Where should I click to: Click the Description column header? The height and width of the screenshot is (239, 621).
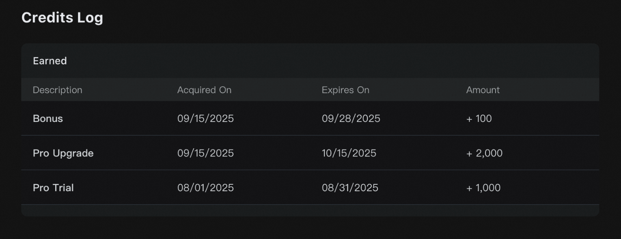click(x=57, y=90)
